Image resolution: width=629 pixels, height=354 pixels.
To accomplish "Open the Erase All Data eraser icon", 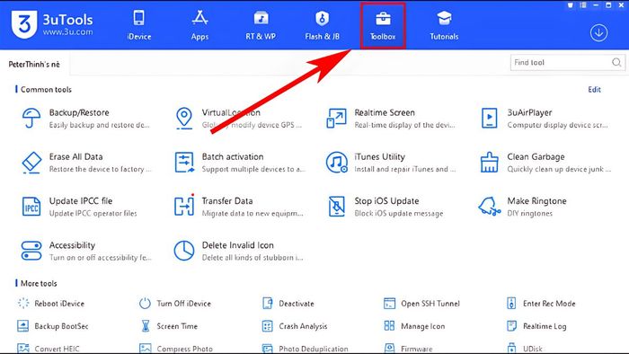I will [31, 163].
